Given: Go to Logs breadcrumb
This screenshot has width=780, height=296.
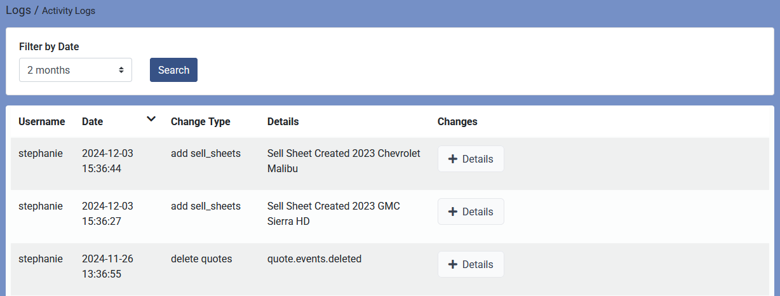Looking at the screenshot, I should click(x=18, y=10).
